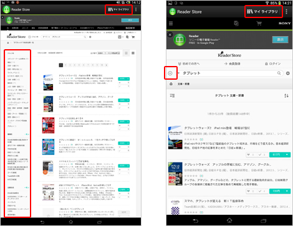Open overflow menu dots in left tablet

coord(136,9)
